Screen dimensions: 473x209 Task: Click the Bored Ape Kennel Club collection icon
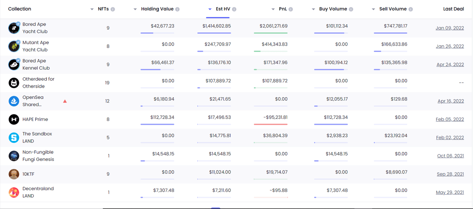click(14, 64)
